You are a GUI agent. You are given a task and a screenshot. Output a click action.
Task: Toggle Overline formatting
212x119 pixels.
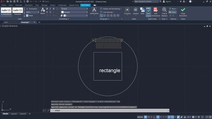click(50, 12)
